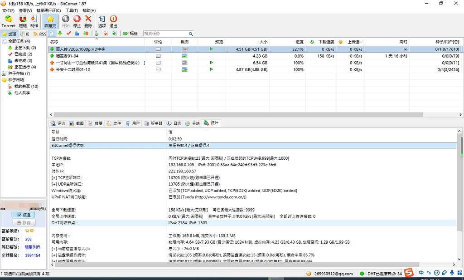Open the 标签 tags button
This screenshot has height=280, width=464.
(x=130, y=34)
